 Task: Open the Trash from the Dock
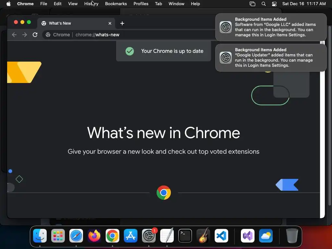[292, 236]
